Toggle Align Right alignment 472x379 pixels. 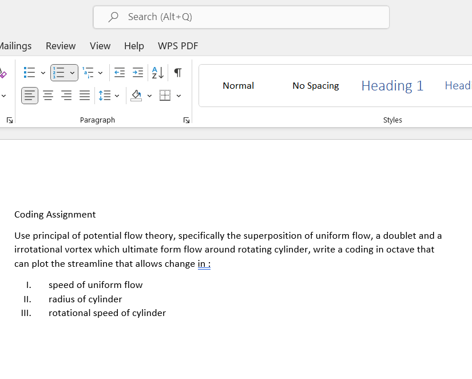click(66, 96)
